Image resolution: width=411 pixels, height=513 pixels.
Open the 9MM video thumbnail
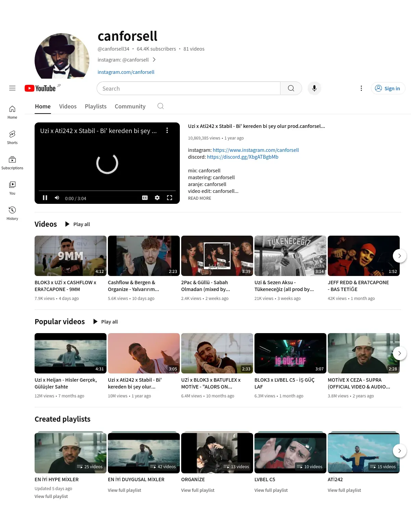71,256
